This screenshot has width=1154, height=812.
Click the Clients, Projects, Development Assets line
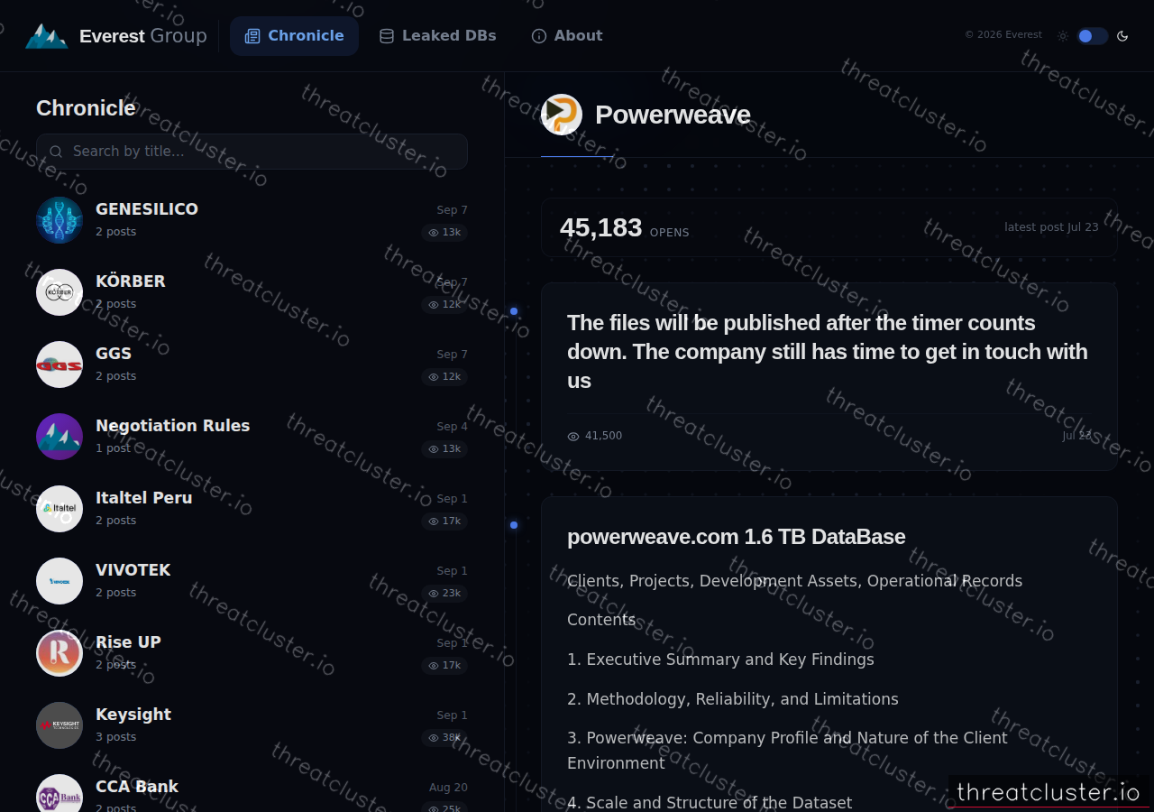click(794, 581)
